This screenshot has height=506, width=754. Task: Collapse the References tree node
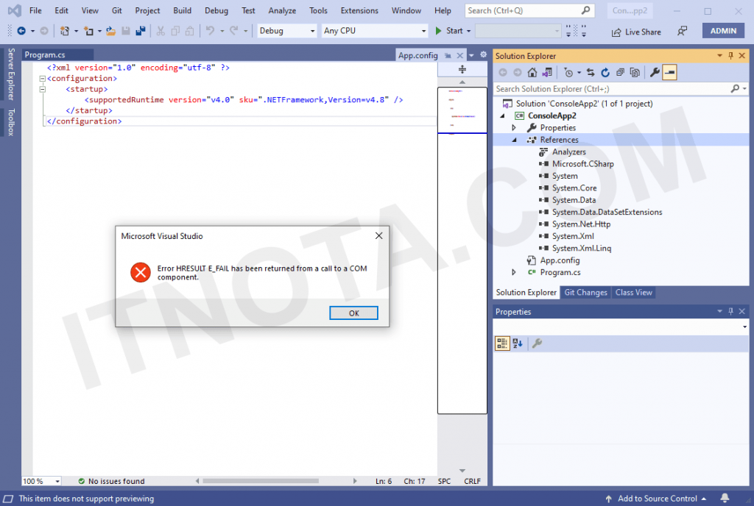[x=514, y=139]
